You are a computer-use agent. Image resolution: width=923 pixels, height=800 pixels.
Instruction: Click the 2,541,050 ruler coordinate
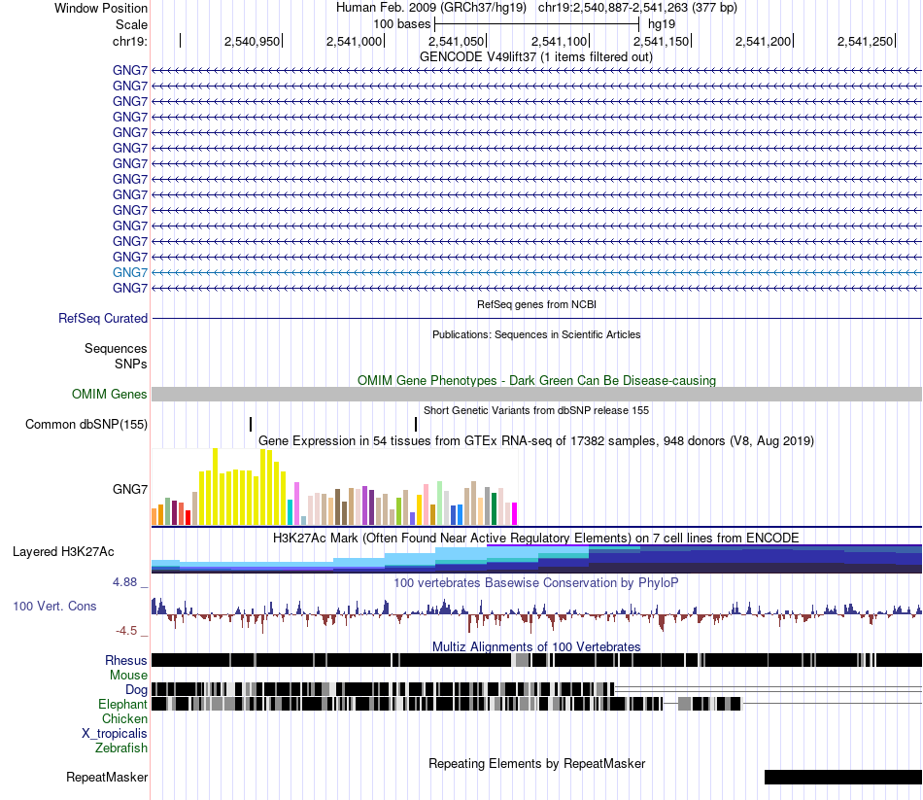(x=457, y=41)
